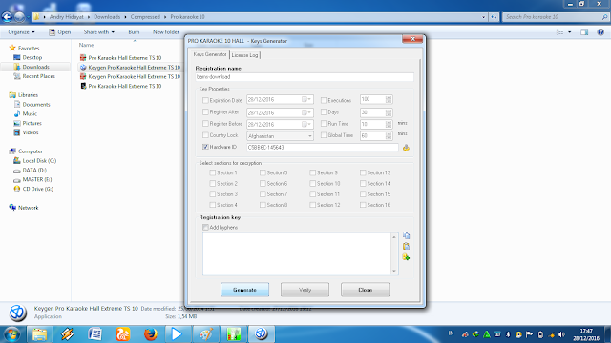Enable the Expiration Date checkbox

[205, 100]
